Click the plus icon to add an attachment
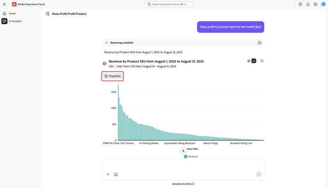 click(108, 174)
